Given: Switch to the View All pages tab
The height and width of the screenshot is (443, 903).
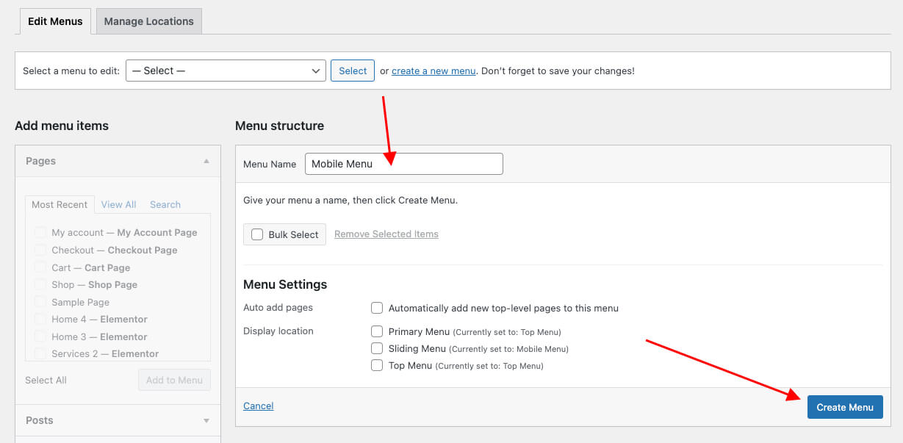Looking at the screenshot, I should tap(118, 204).
